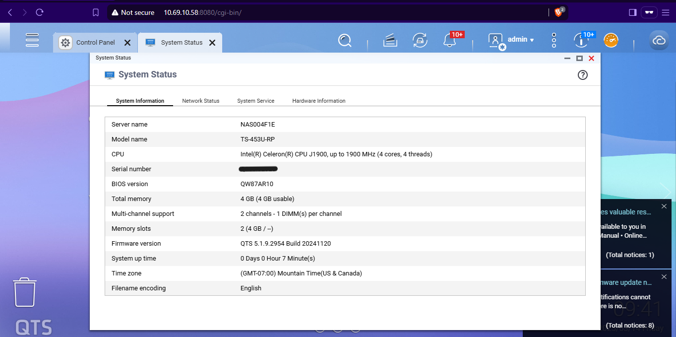Click the Serial number label
This screenshot has height=337, width=676.
(131, 169)
